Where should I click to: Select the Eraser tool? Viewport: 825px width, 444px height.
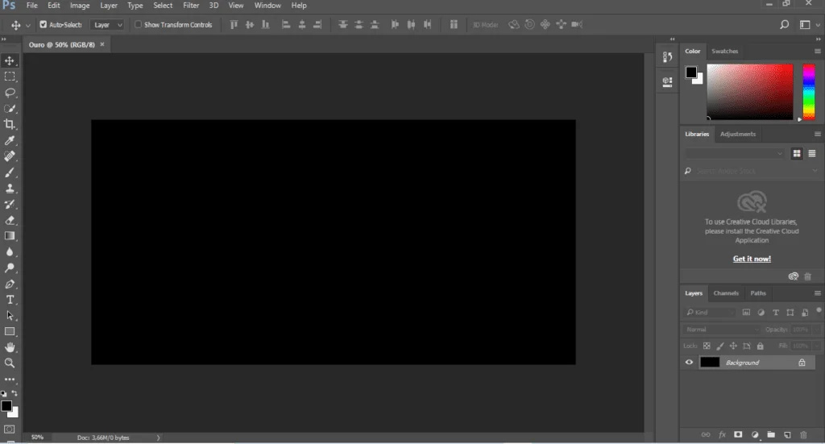coord(10,221)
